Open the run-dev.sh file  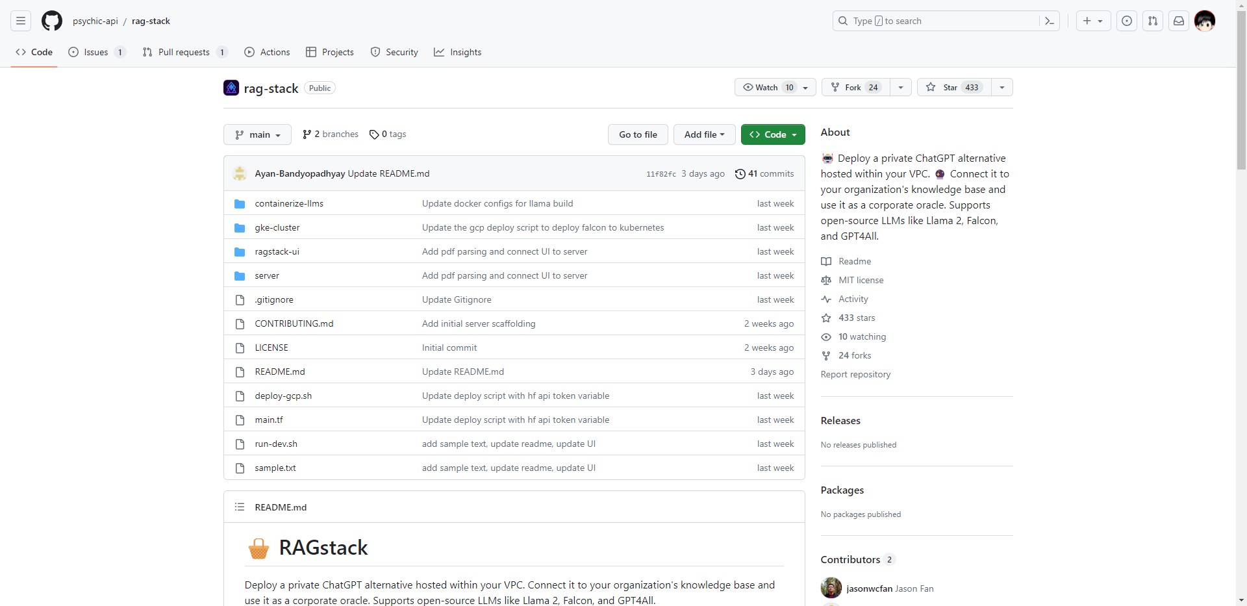(276, 444)
